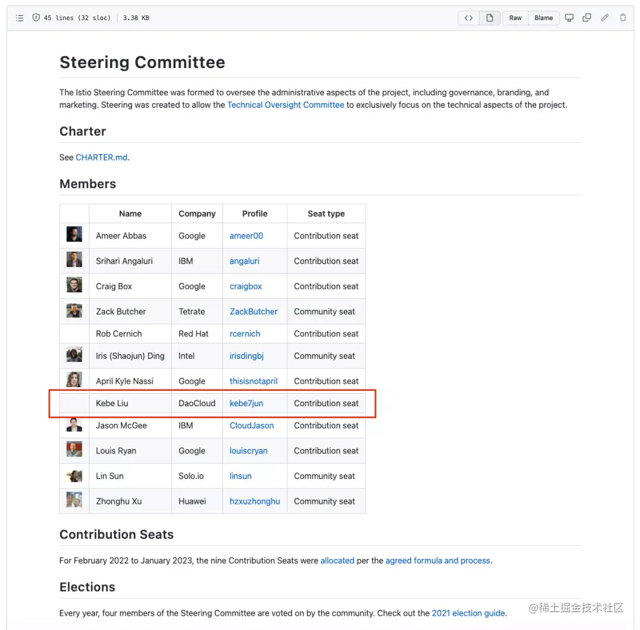Select the Name column header
This screenshot has height=630, width=640.
(x=130, y=214)
